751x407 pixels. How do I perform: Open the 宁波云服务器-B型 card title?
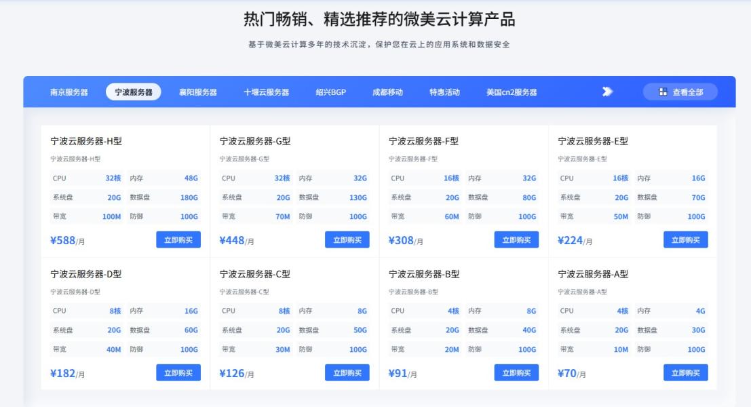click(x=425, y=274)
